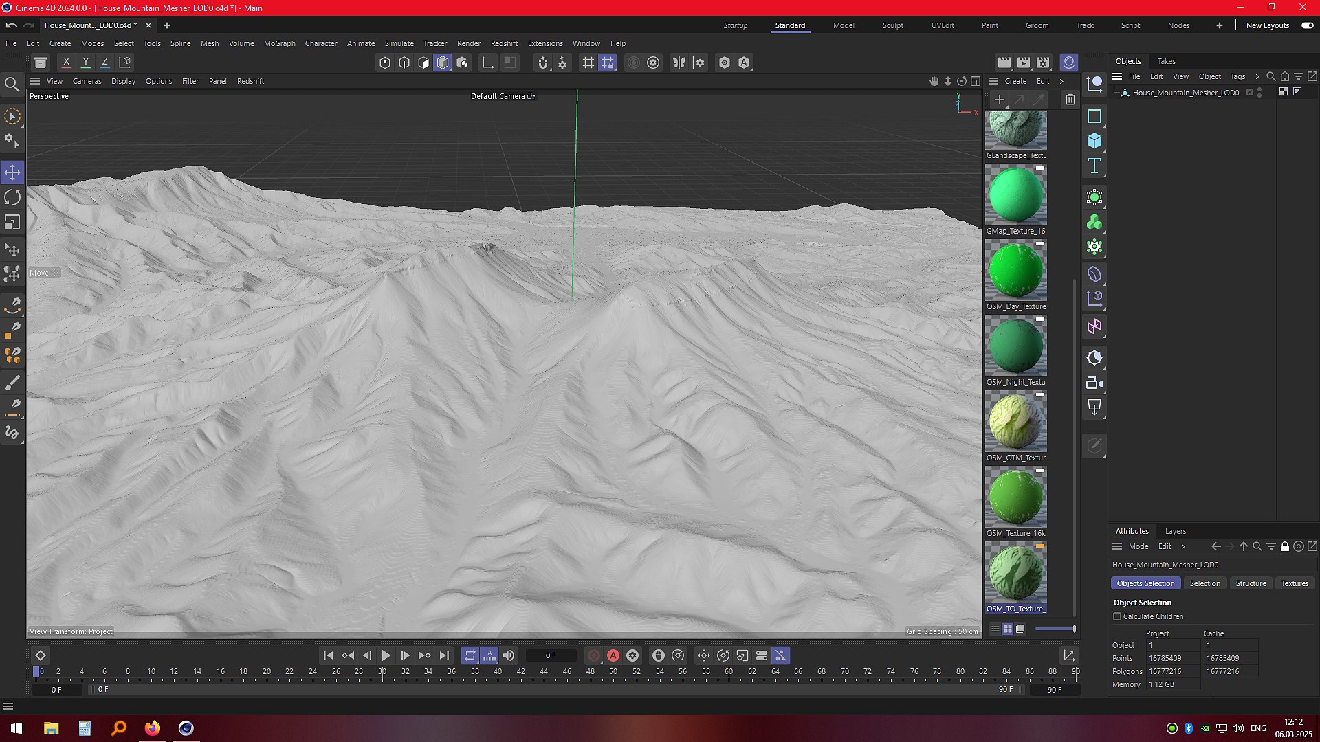Switch to the Layers tab
The image size is (1320, 742).
(1175, 531)
